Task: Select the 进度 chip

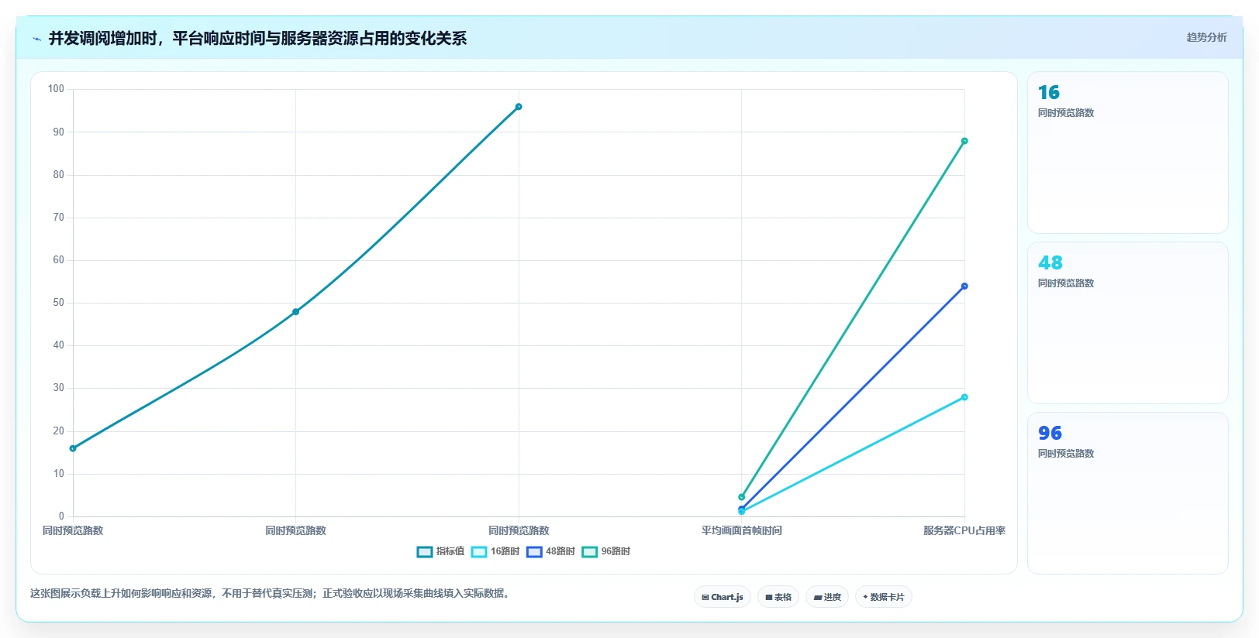Action: point(827,597)
